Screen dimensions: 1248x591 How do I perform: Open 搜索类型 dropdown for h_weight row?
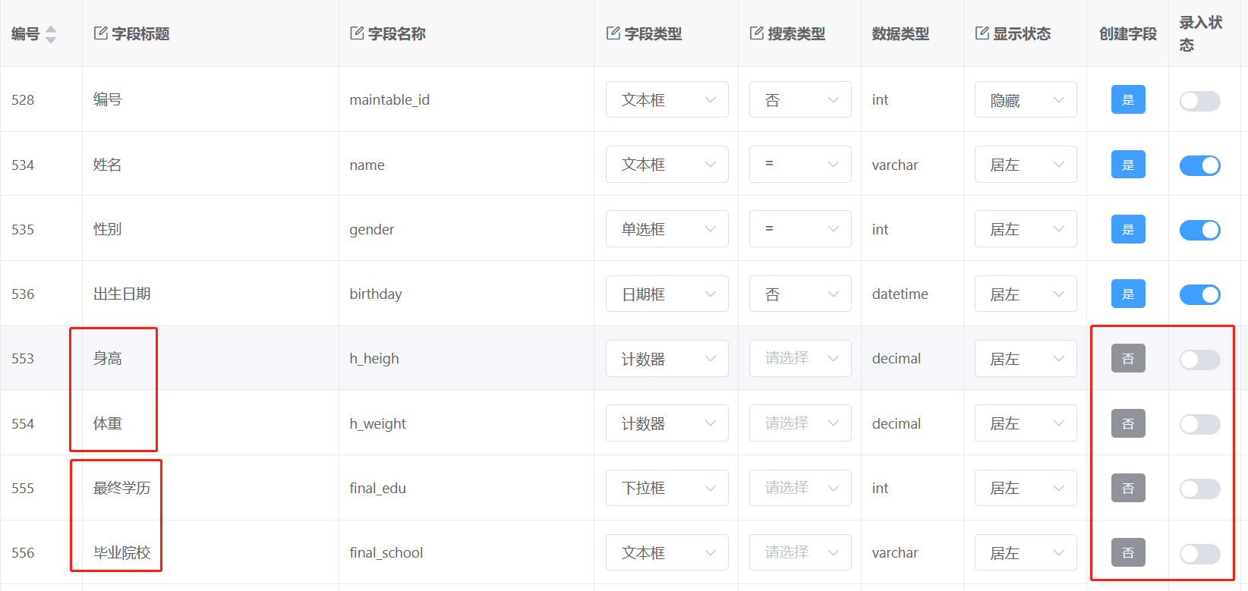(x=799, y=423)
